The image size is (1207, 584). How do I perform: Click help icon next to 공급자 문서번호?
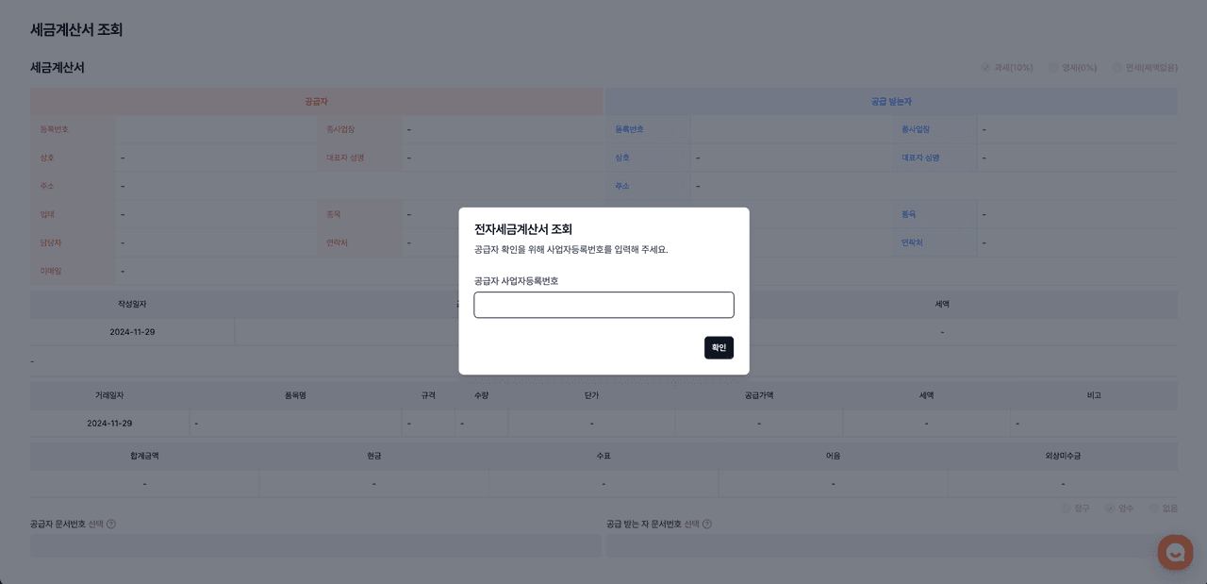[x=111, y=525]
